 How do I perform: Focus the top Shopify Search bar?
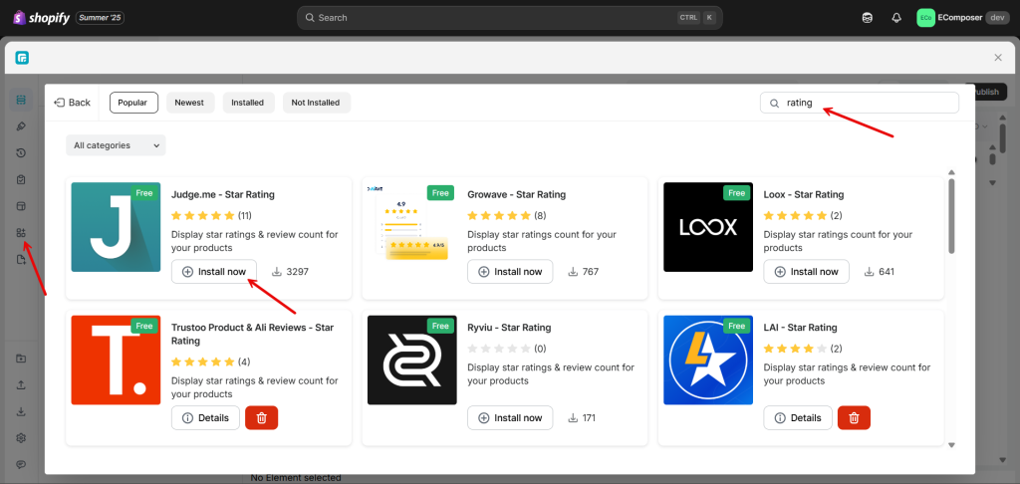coord(509,18)
